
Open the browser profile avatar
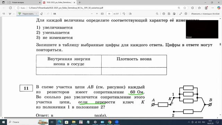pyautogui.click(x=206, y=8)
